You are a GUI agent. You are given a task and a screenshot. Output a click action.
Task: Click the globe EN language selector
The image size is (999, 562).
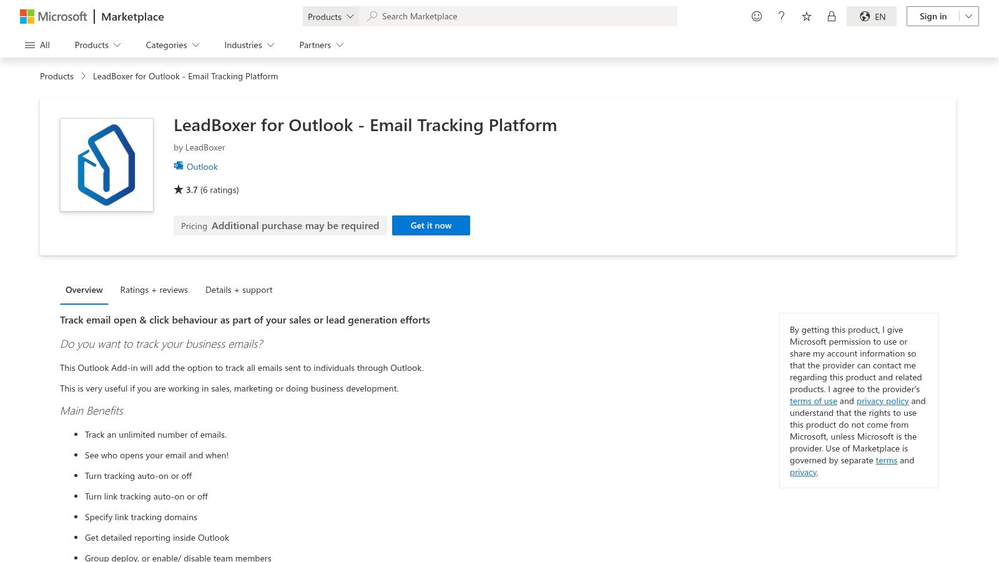(x=871, y=16)
